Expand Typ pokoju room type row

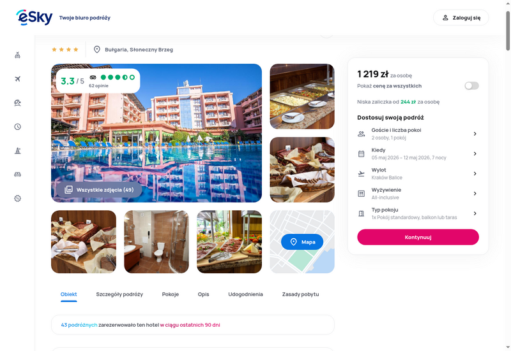(418, 213)
